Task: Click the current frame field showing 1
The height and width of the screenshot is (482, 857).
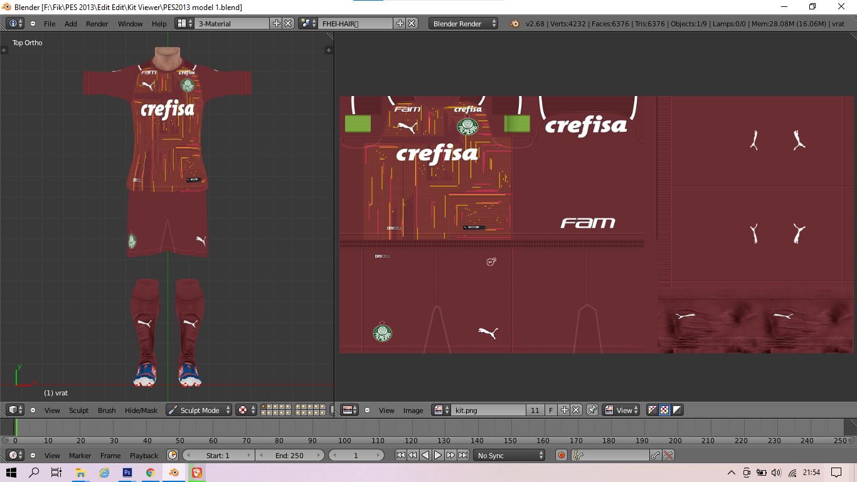Action: pos(356,455)
